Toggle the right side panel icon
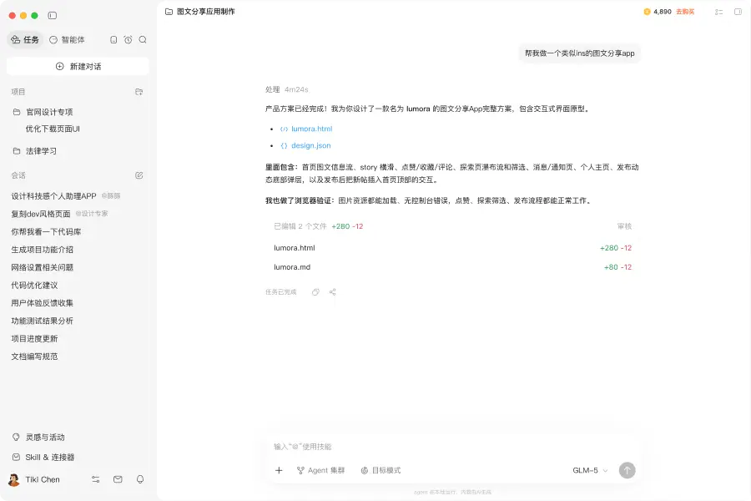751x501 pixels. tap(738, 12)
